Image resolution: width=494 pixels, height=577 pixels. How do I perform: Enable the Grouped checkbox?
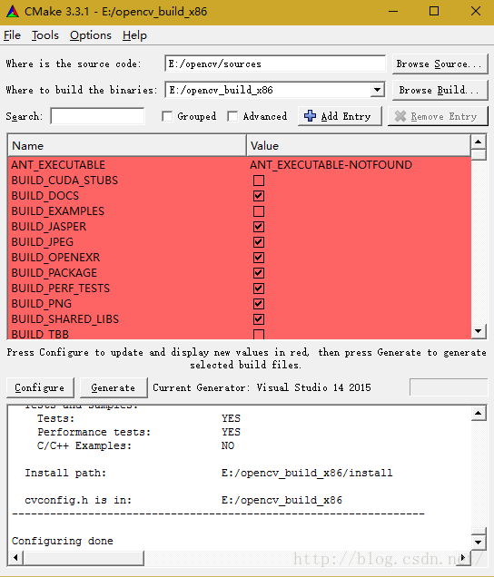tap(167, 116)
